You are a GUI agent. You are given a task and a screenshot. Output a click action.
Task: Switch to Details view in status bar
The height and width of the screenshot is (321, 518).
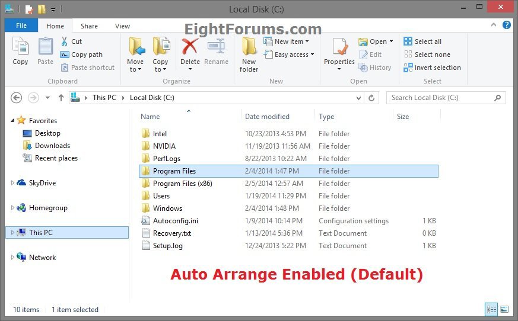tap(491, 310)
